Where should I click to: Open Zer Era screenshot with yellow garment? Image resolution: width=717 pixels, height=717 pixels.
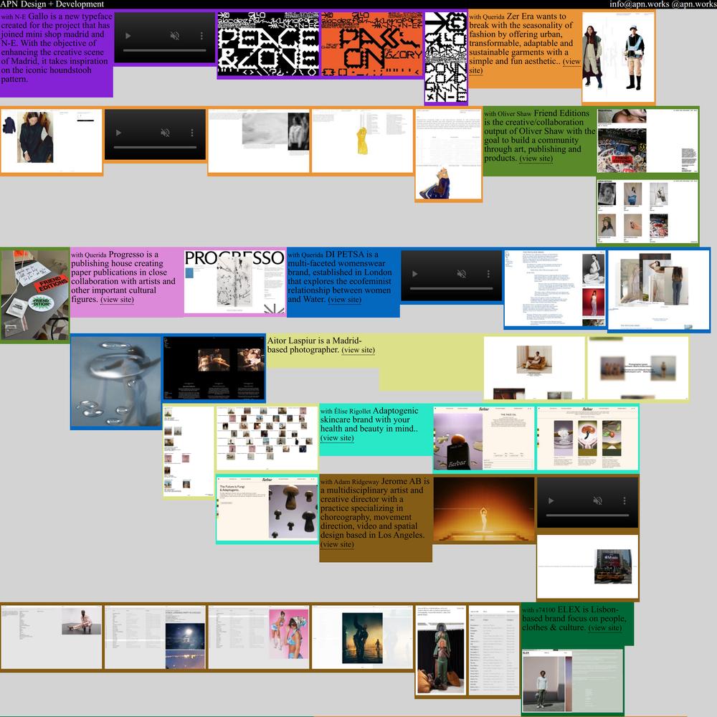tap(362, 141)
